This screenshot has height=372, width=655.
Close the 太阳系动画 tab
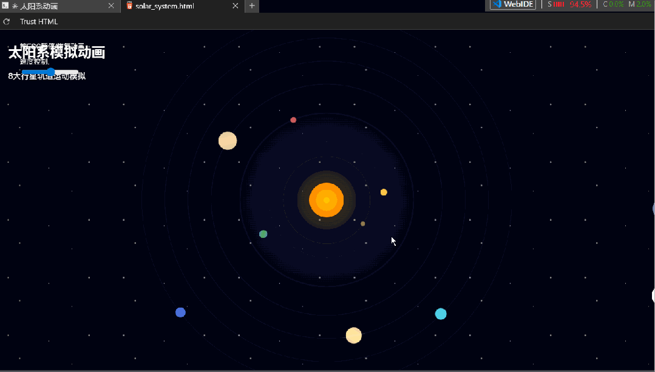[111, 6]
